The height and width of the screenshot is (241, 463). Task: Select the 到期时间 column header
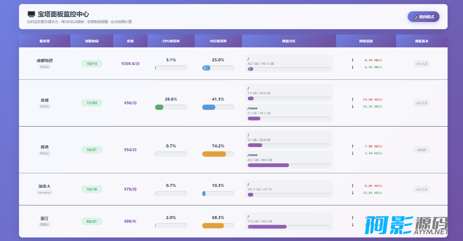(92, 41)
